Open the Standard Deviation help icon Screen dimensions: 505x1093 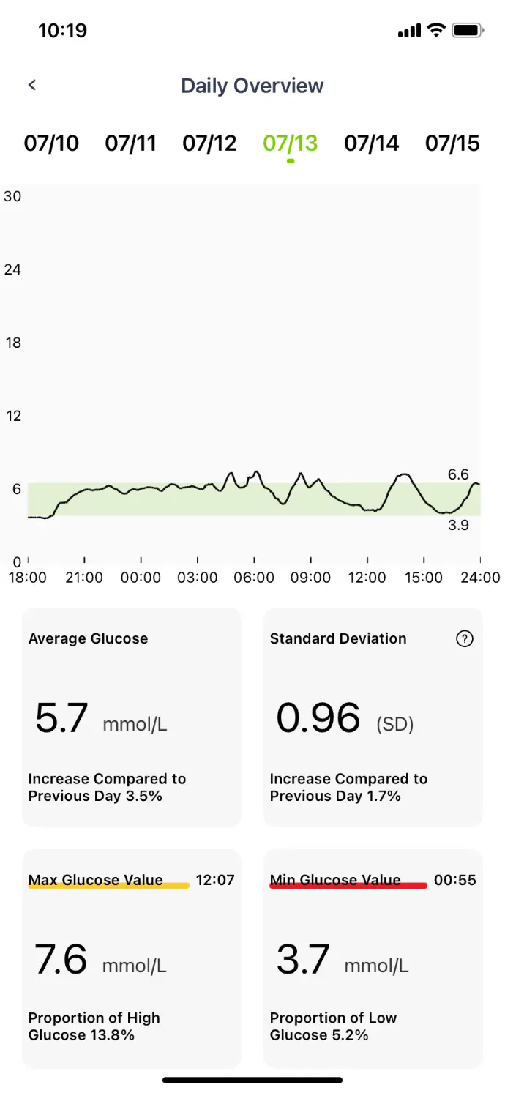[464, 639]
